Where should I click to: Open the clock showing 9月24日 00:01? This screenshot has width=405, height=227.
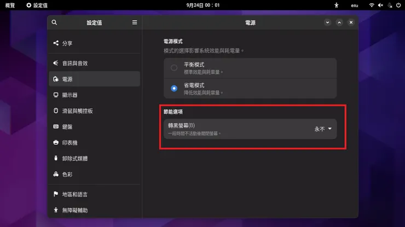203,5
